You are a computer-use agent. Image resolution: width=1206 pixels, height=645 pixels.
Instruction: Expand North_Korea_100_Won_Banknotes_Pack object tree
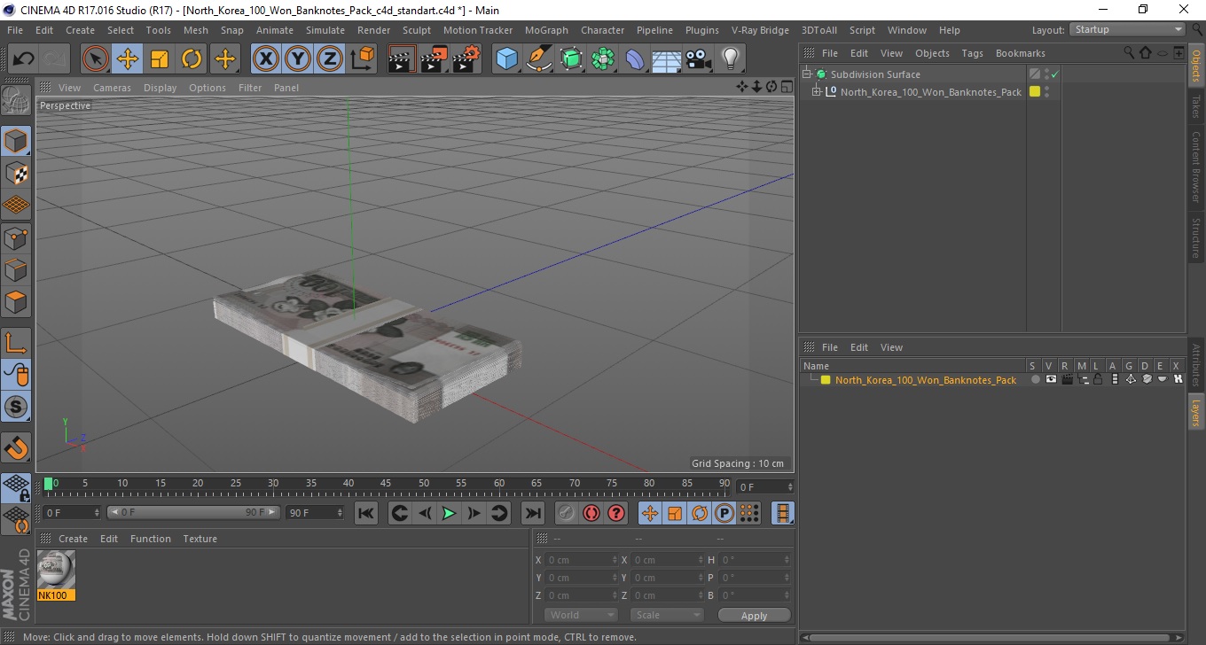pyautogui.click(x=817, y=91)
